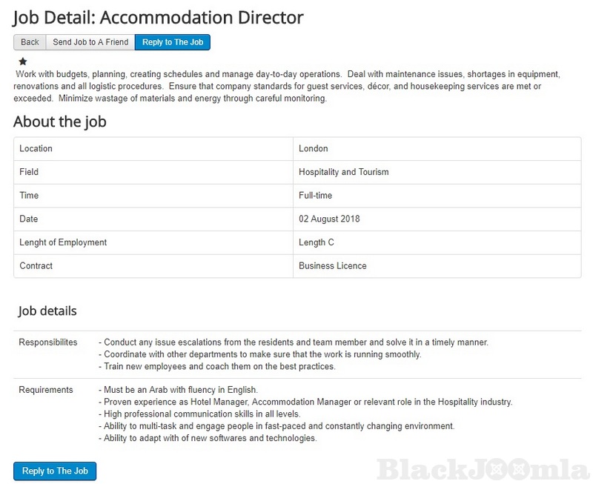This screenshot has height=484, width=593.
Task: Click the Full-time value in the table
Action: 316,196
